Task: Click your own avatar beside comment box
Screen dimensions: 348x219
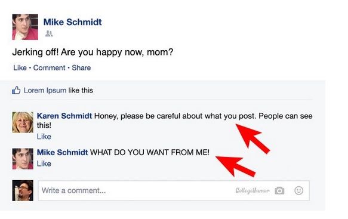Action: click(x=23, y=190)
